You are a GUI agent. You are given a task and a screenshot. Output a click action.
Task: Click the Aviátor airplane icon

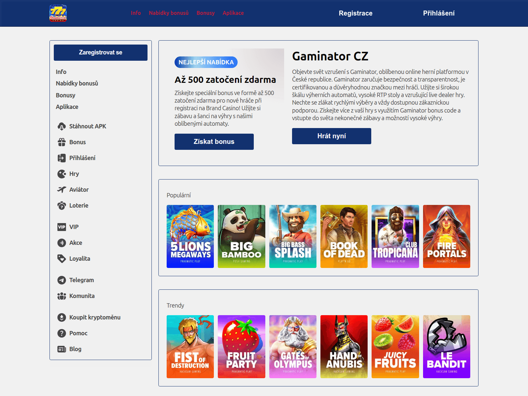pos(62,190)
